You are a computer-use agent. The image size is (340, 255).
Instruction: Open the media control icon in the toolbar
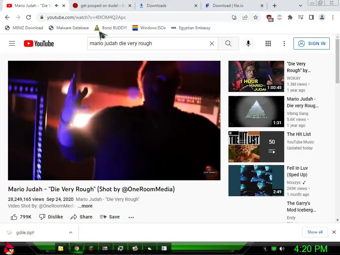point(301,17)
